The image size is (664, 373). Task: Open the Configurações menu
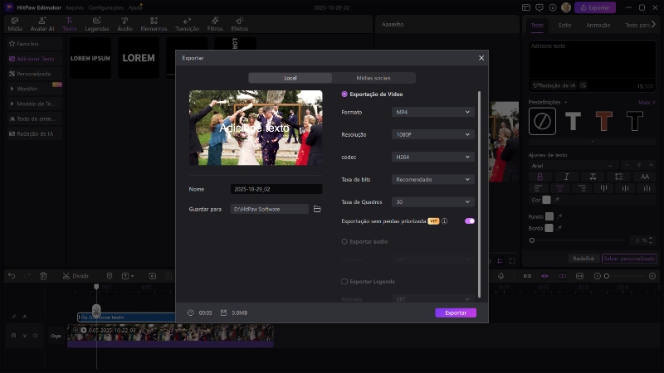[105, 7]
